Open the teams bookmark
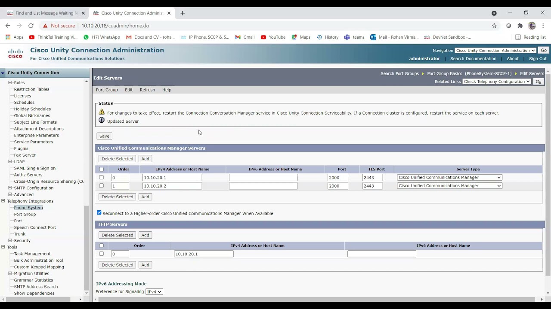Image resolution: width=551 pixels, height=309 pixels. 354,37
